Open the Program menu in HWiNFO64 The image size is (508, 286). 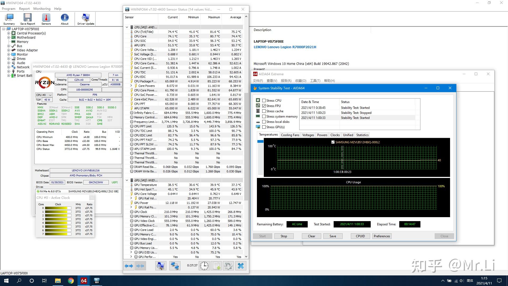pos(8,9)
